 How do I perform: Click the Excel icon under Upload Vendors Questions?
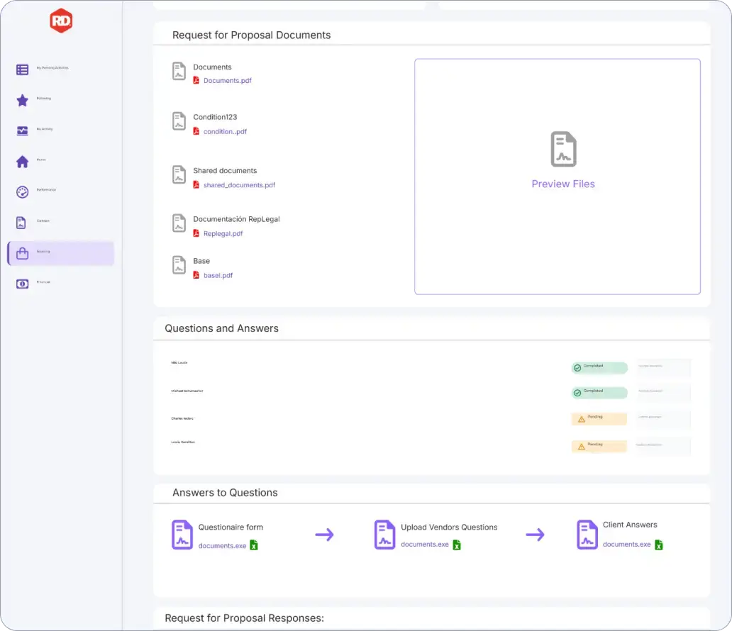click(457, 545)
